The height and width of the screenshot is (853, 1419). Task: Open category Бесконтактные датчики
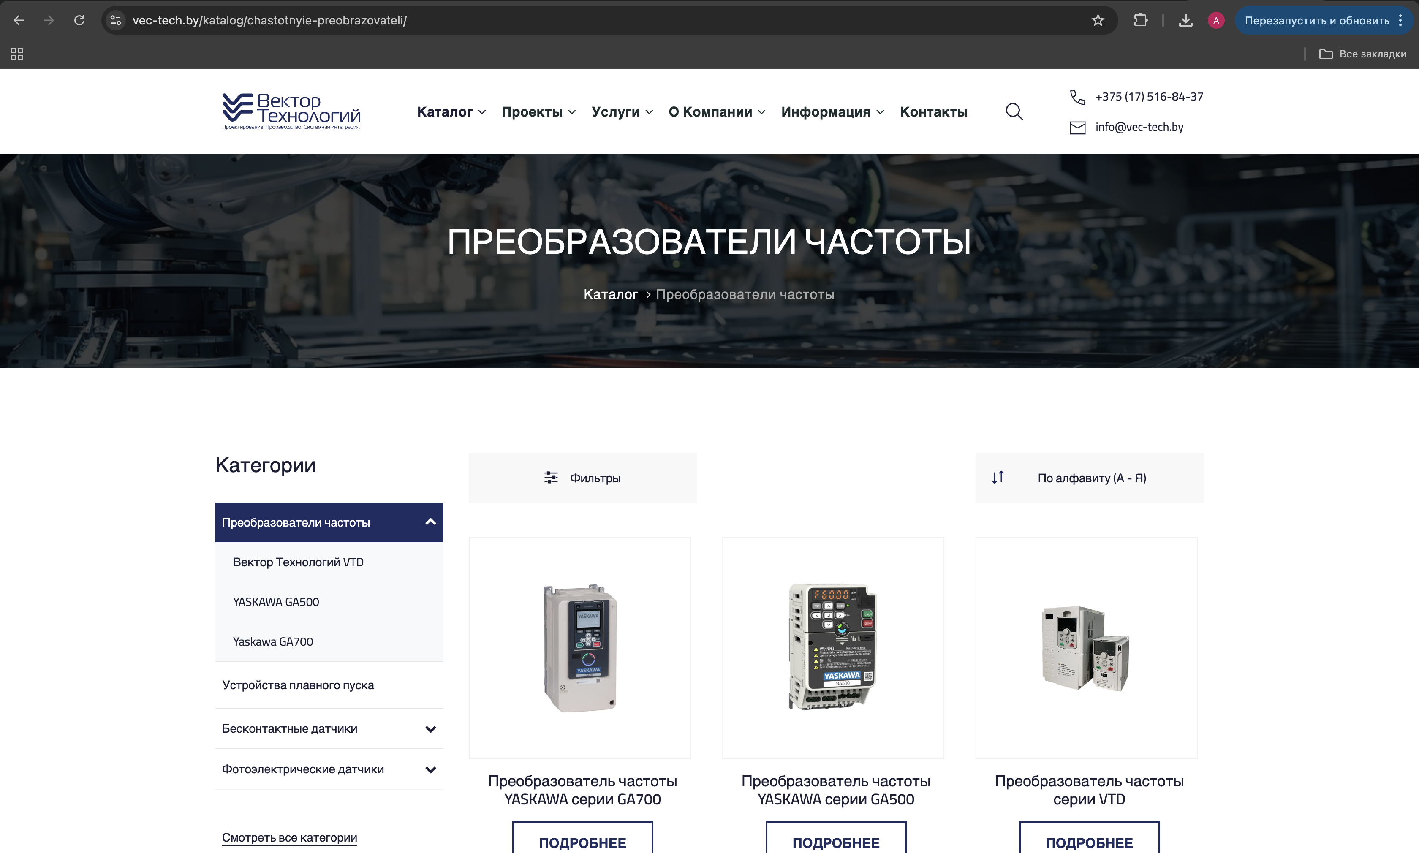[x=290, y=729]
